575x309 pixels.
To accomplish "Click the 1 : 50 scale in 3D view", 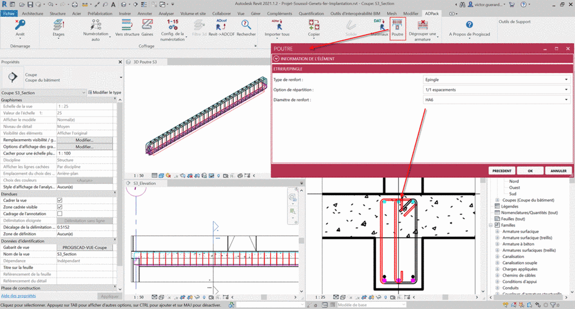I will pyautogui.click(x=138, y=176).
